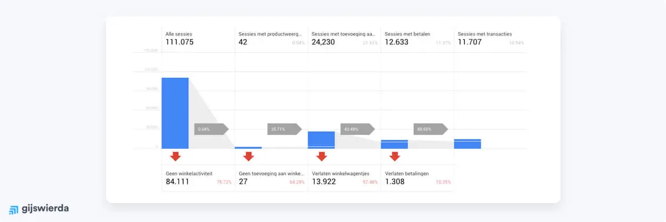
Task: Click the grey 89.65% conversion arrow badge
Action: point(431,129)
